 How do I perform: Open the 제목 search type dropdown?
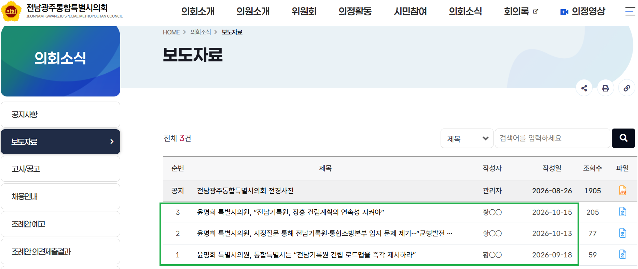point(467,138)
